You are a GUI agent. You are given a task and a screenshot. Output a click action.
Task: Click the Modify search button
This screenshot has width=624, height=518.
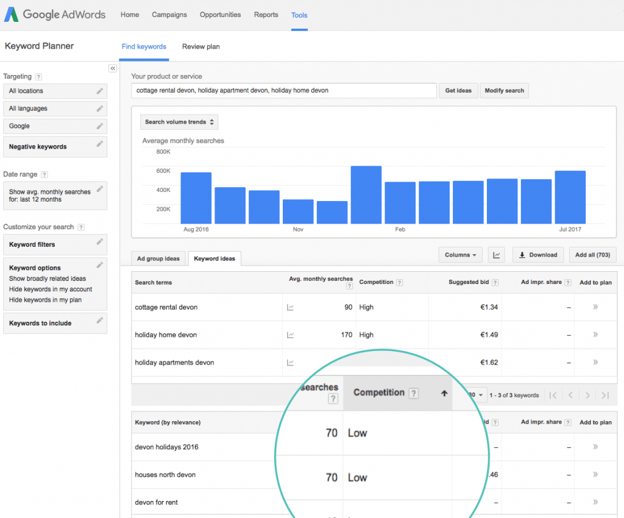coord(504,91)
